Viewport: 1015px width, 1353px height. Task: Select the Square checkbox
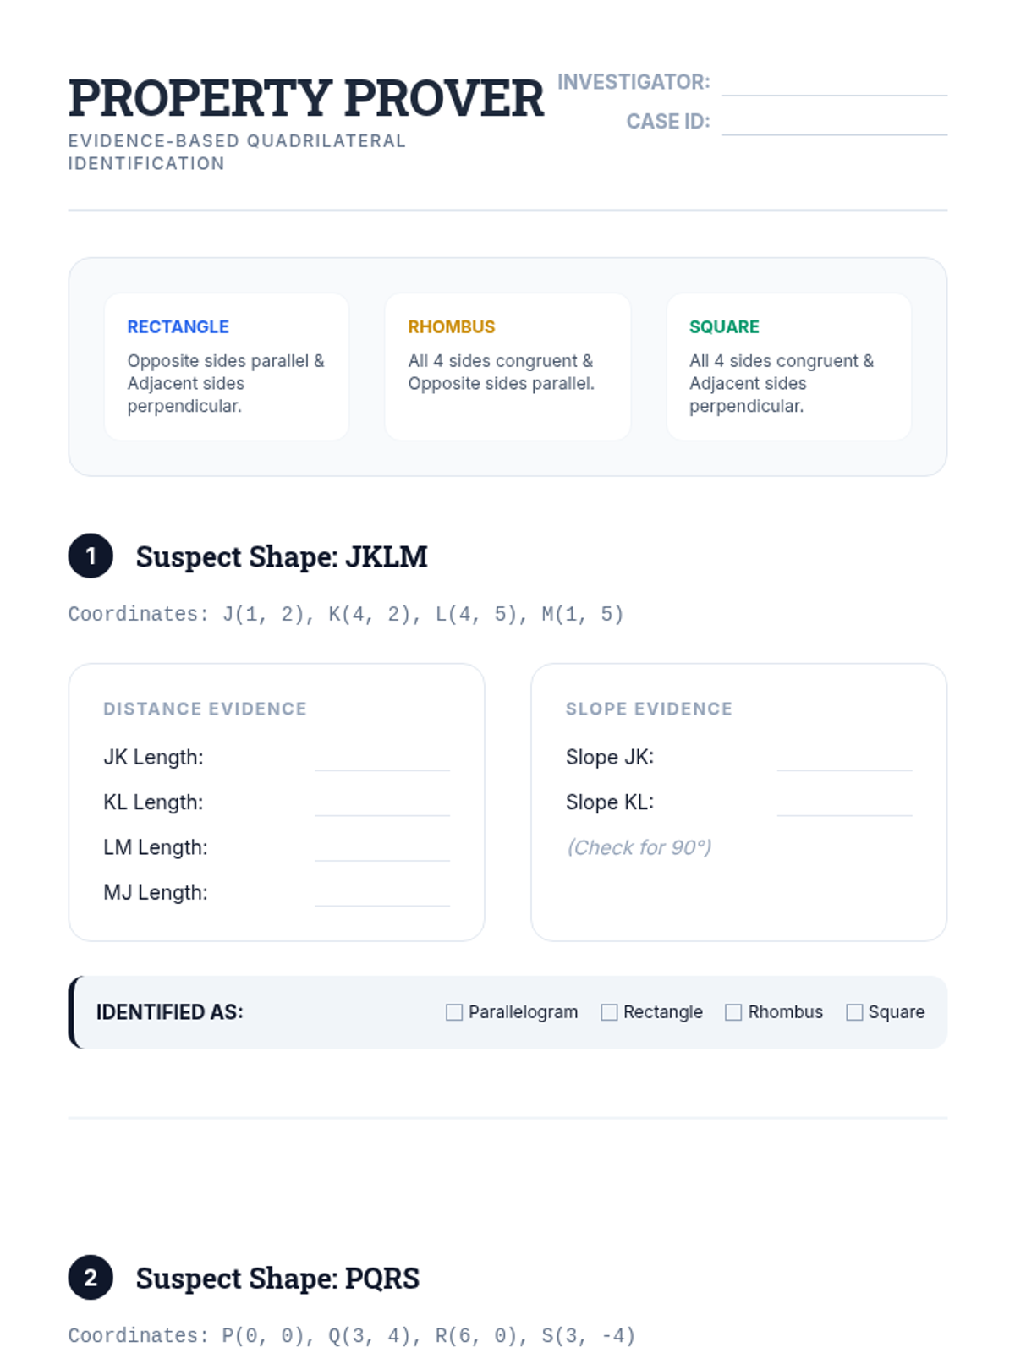[x=854, y=1012]
